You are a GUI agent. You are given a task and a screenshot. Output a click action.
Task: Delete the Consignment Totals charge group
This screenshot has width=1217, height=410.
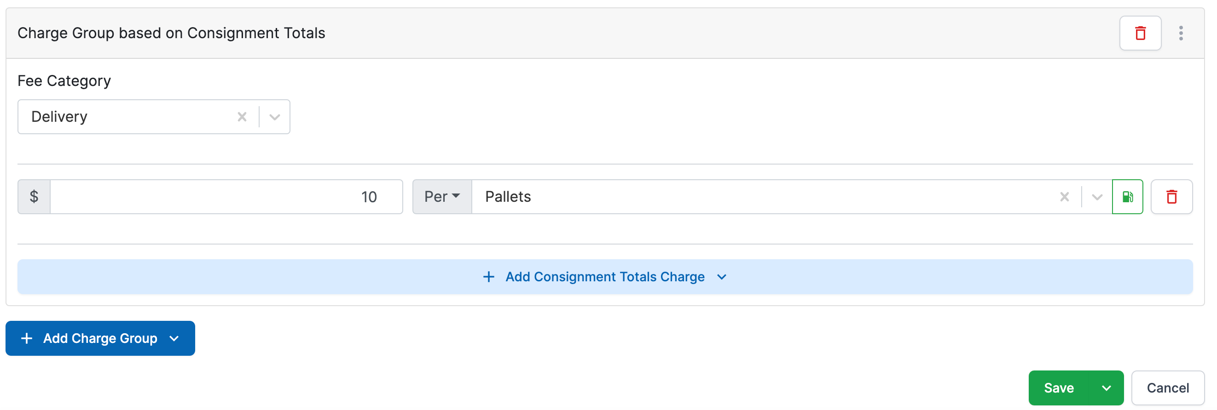coord(1140,33)
